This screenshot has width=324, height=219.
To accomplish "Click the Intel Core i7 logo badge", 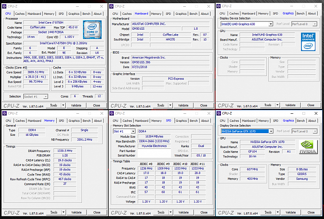I will click(92, 30).
